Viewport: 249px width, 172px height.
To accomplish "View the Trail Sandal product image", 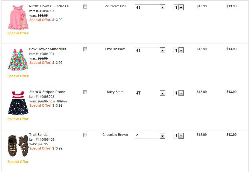I will coord(18,145).
